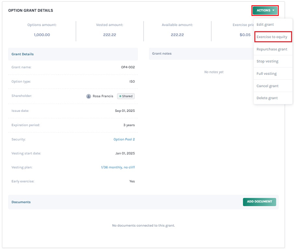The height and width of the screenshot is (249, 296).
Task: Click the shareholder name Rosa Francis
Action: point(103,96)
